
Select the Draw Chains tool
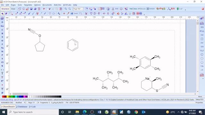click(24, 13)
